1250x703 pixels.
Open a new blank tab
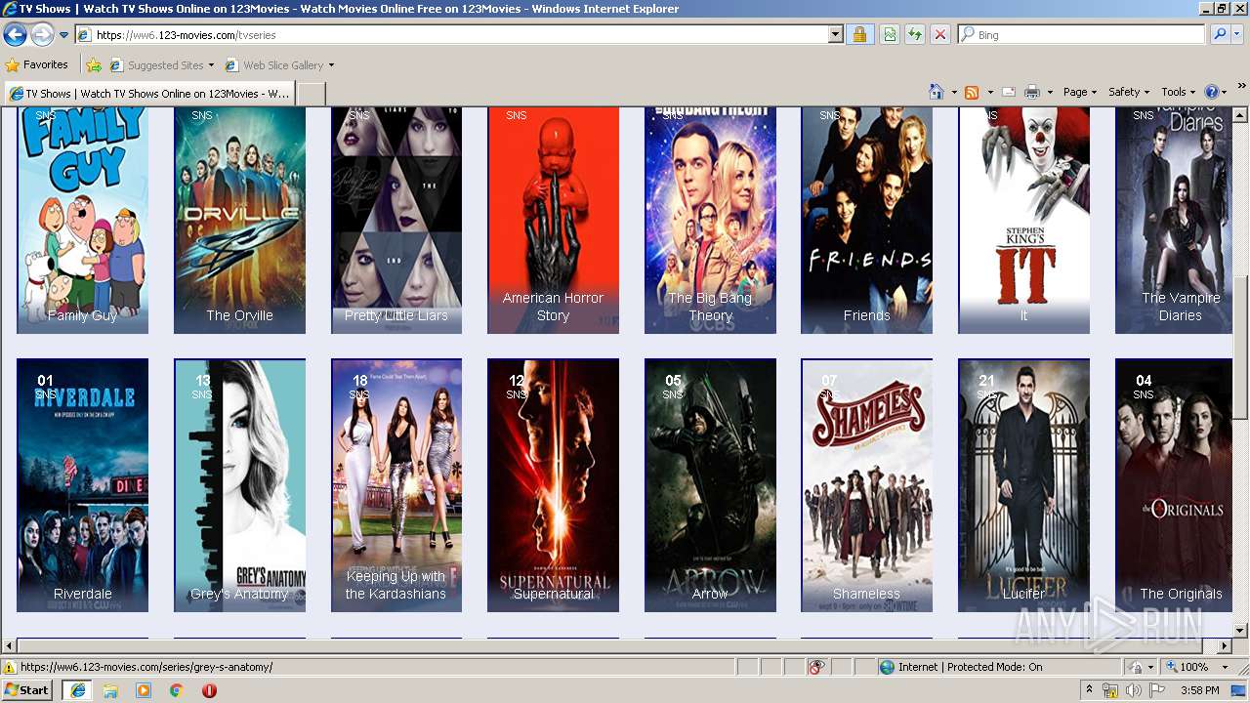click(311, 94)
